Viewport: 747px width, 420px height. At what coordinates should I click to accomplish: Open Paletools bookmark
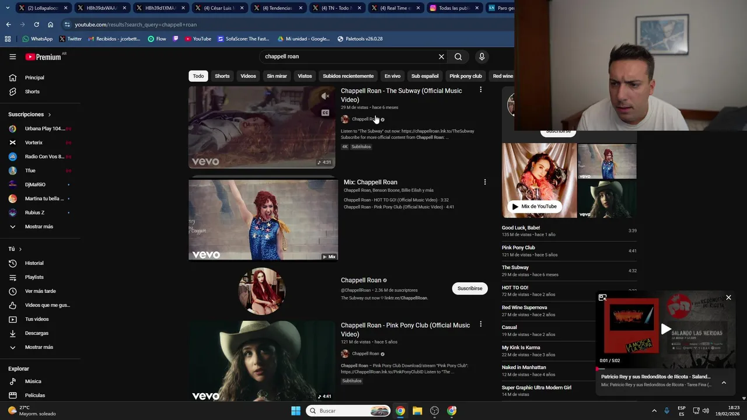(360, 38)
